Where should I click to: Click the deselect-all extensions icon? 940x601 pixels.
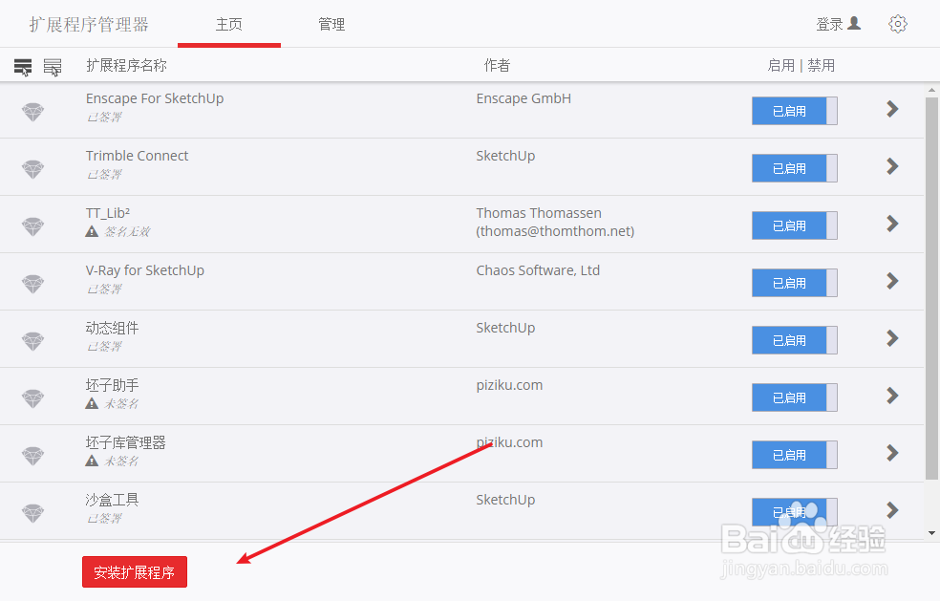pyautogui.click(x=53, y=67)
